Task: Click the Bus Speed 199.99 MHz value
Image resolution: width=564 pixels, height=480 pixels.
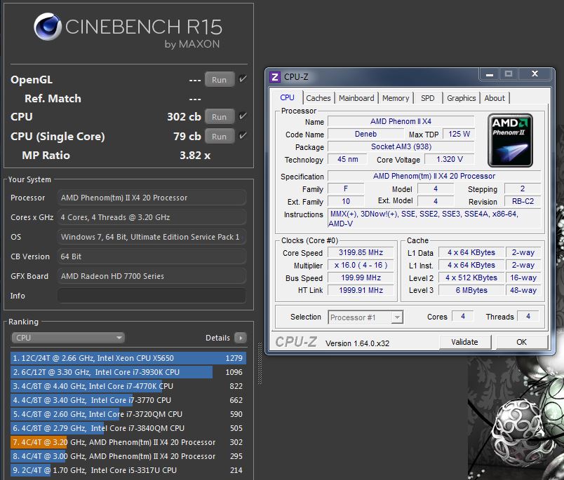Action: coord(361,277)
